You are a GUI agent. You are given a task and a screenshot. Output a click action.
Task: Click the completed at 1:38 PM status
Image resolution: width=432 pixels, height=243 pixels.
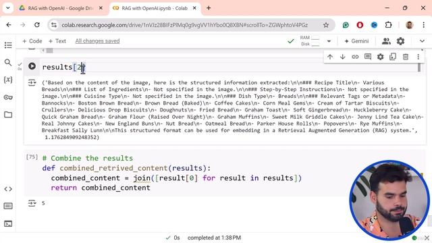pyautogui.click(x=214, y=238)
